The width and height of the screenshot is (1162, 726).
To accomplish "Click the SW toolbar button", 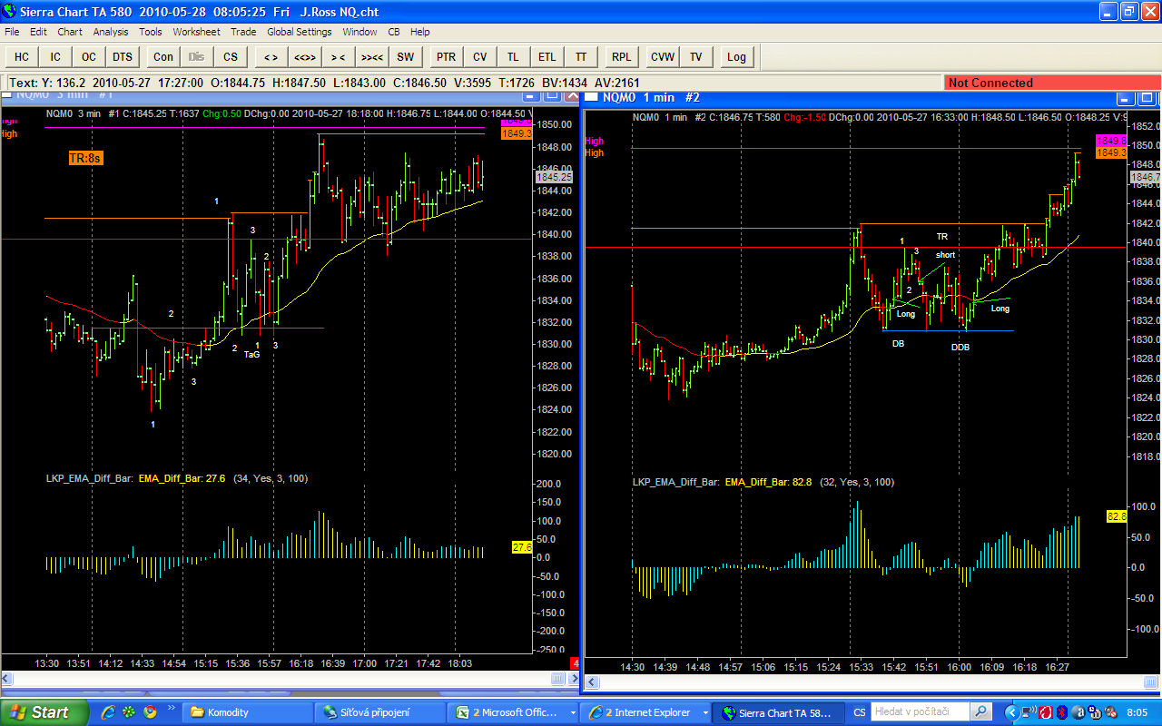I will coord(405,57).
